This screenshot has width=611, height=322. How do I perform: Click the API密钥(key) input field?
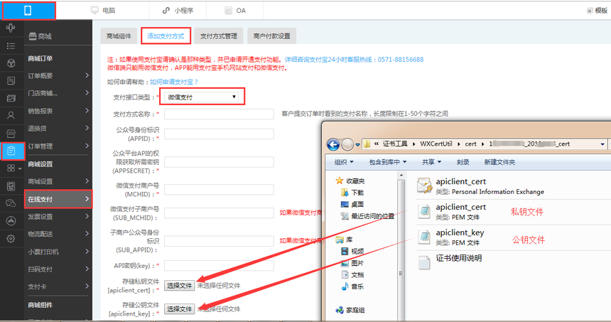coord(219,265)
